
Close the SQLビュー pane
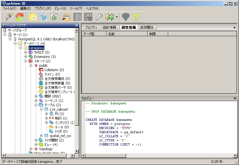235,98
